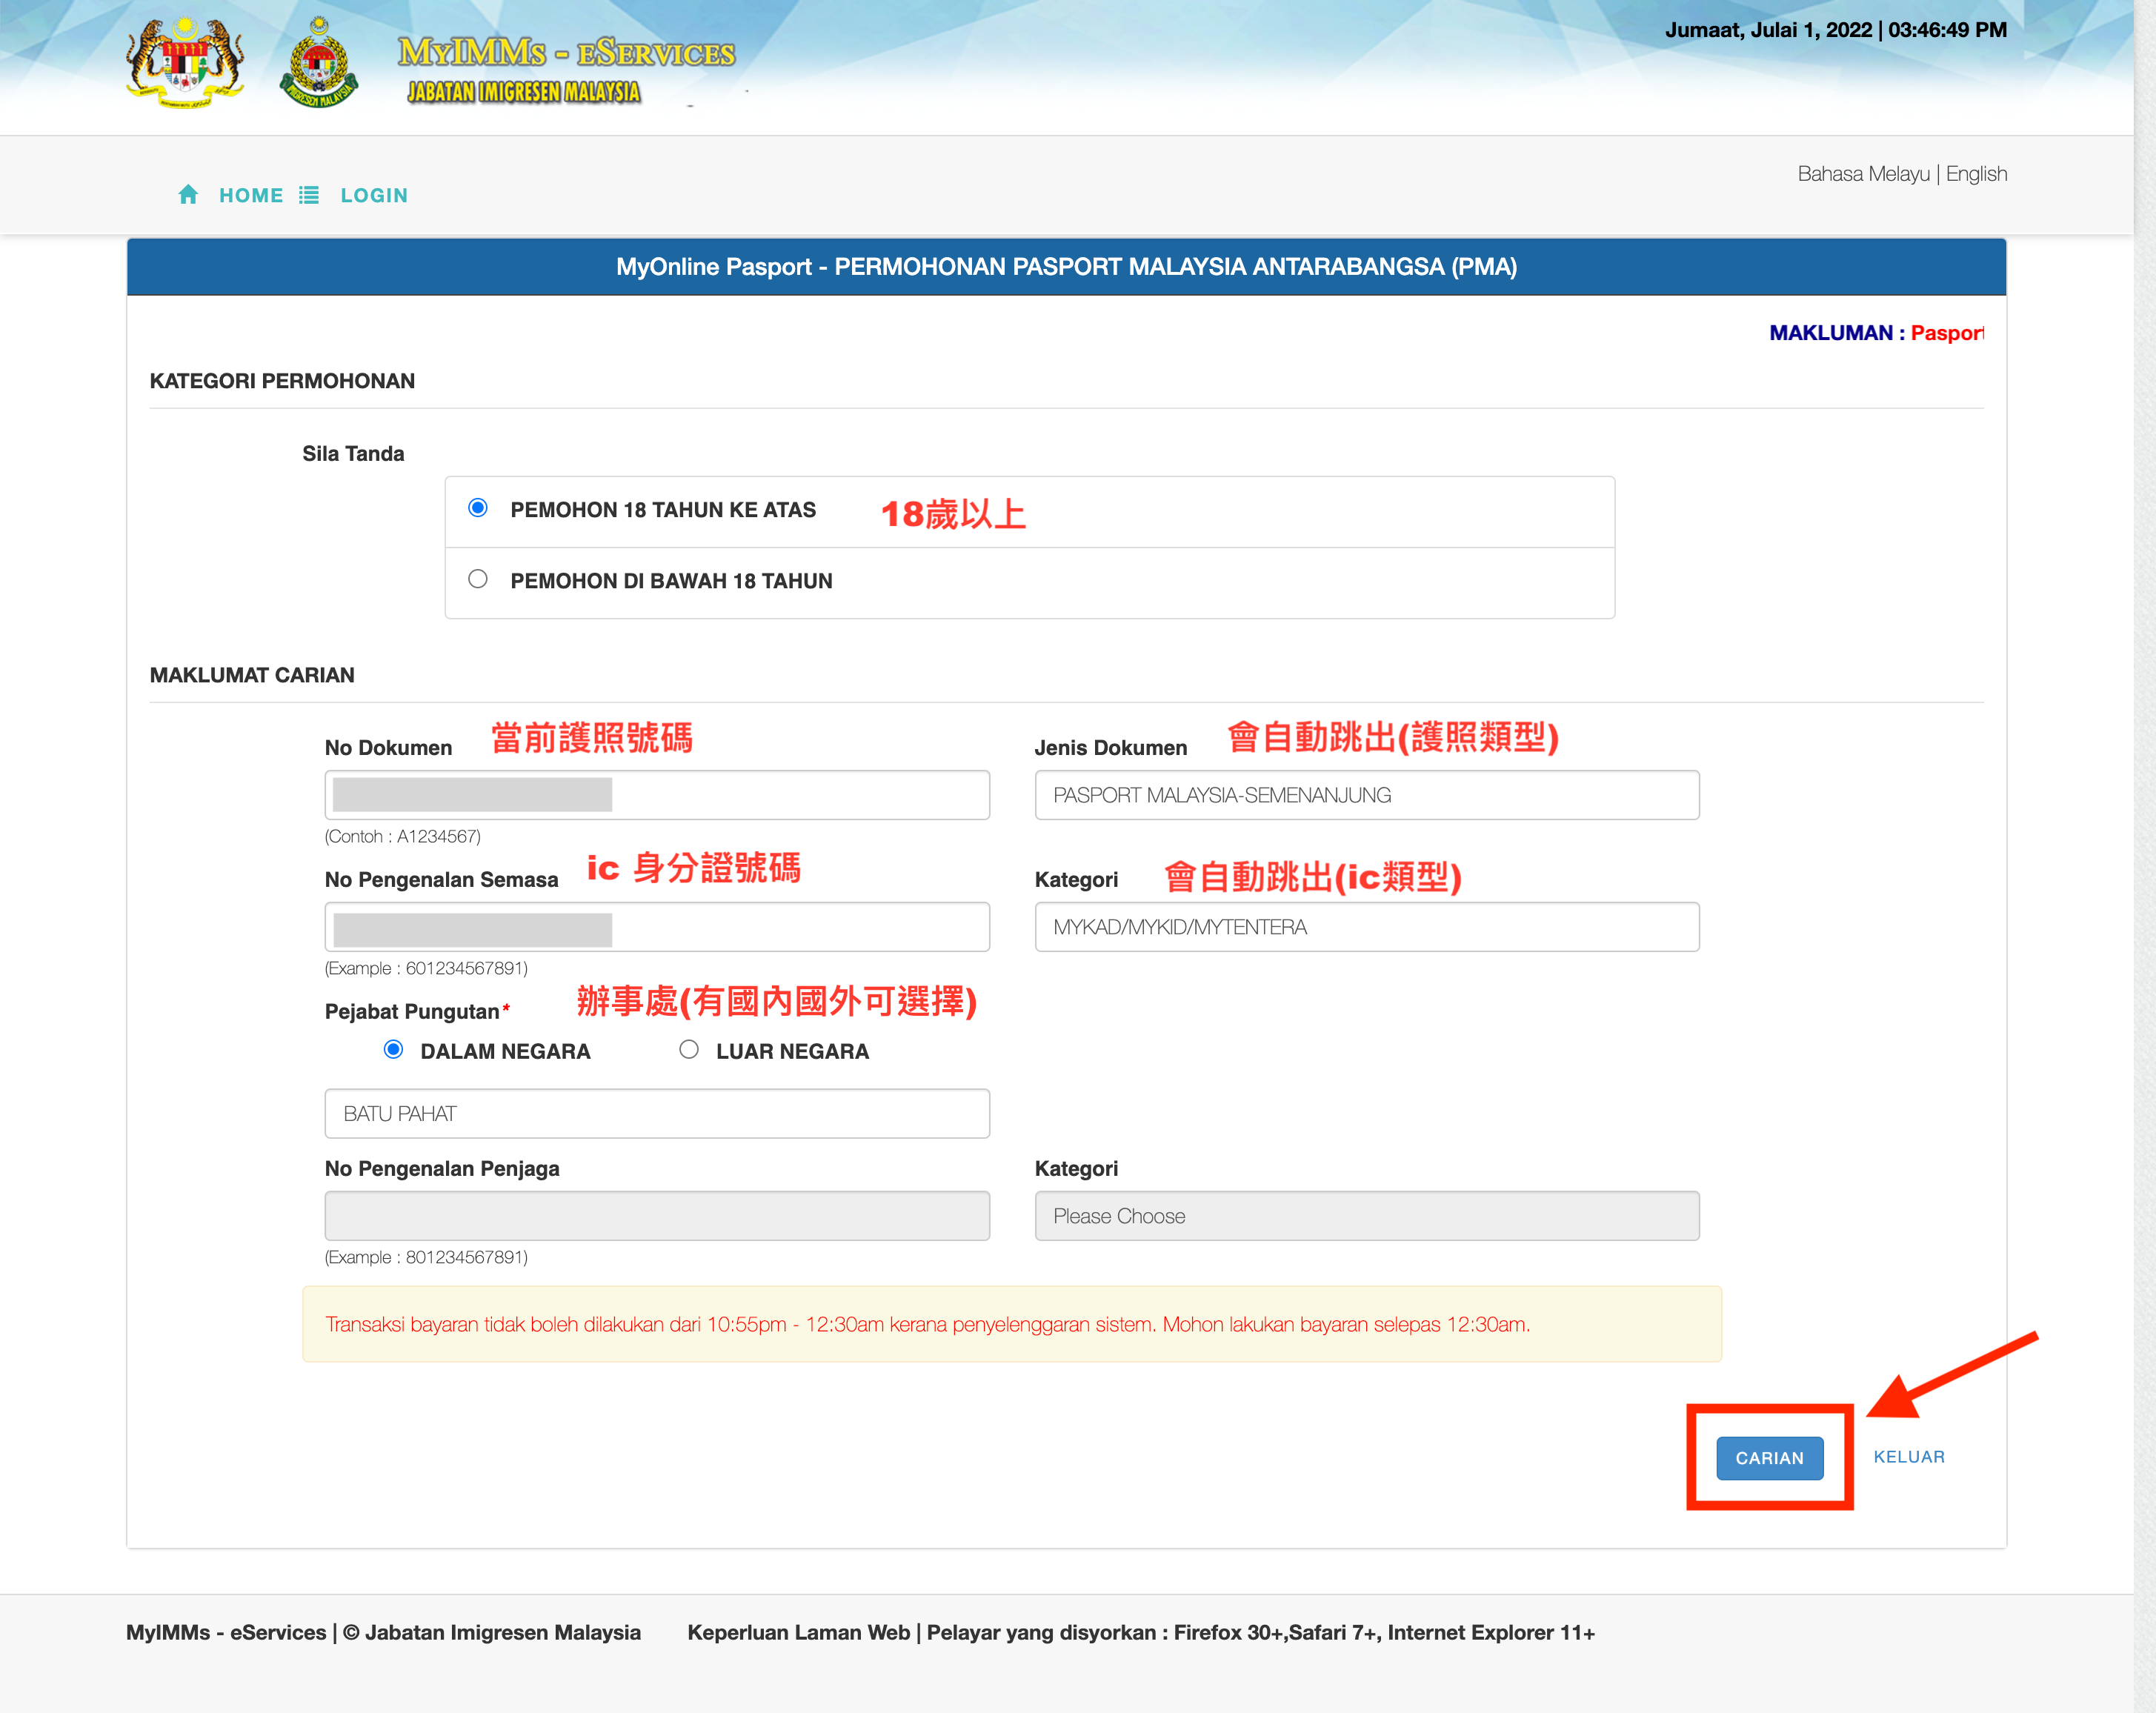
Task: Choose Luar Negara collection office
Action: pos(689,1049)
